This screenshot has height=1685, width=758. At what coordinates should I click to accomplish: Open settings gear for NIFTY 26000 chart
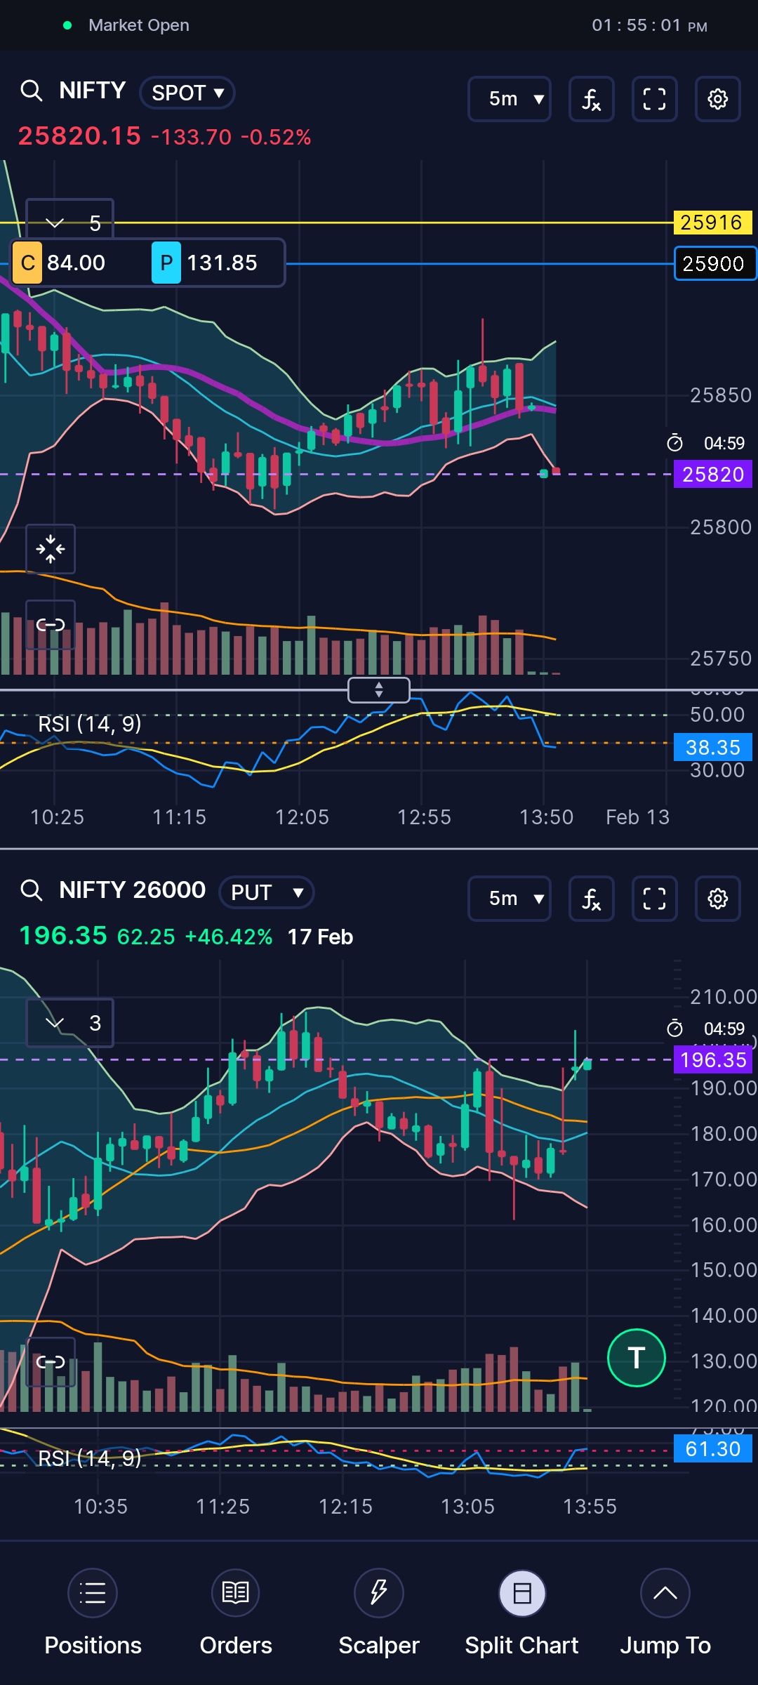click(717, 899)
